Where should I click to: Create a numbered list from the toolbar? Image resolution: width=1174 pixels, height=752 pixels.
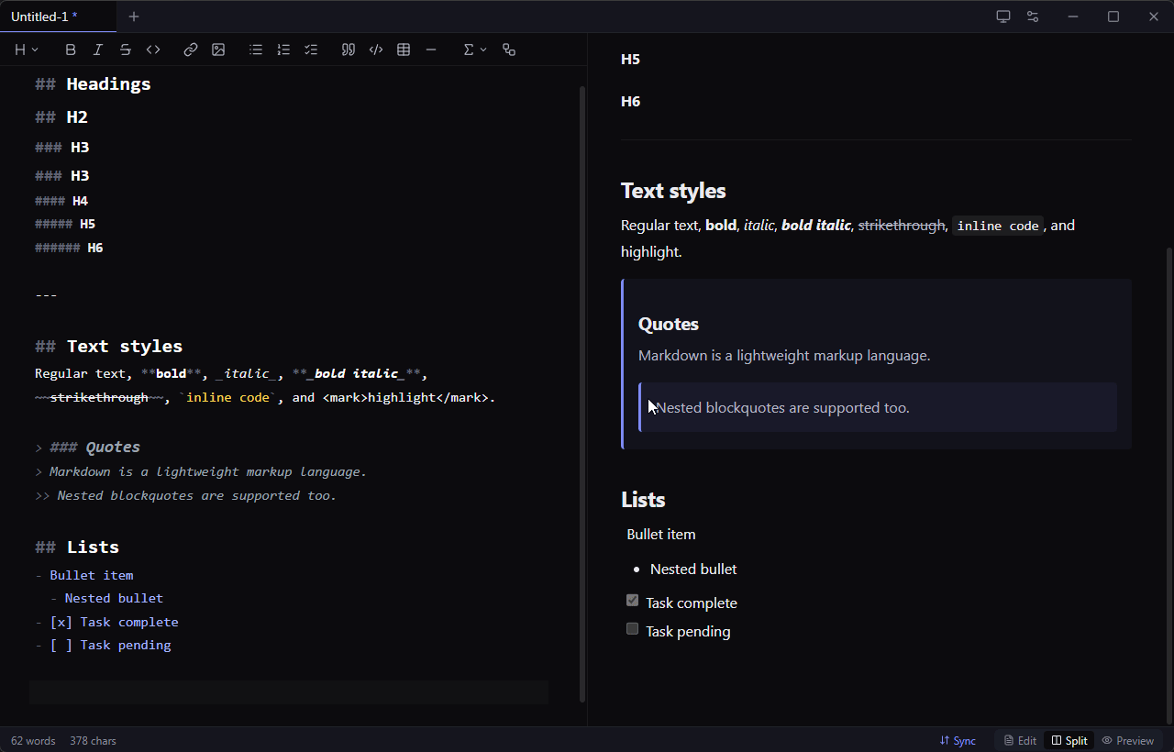[283, 50]
